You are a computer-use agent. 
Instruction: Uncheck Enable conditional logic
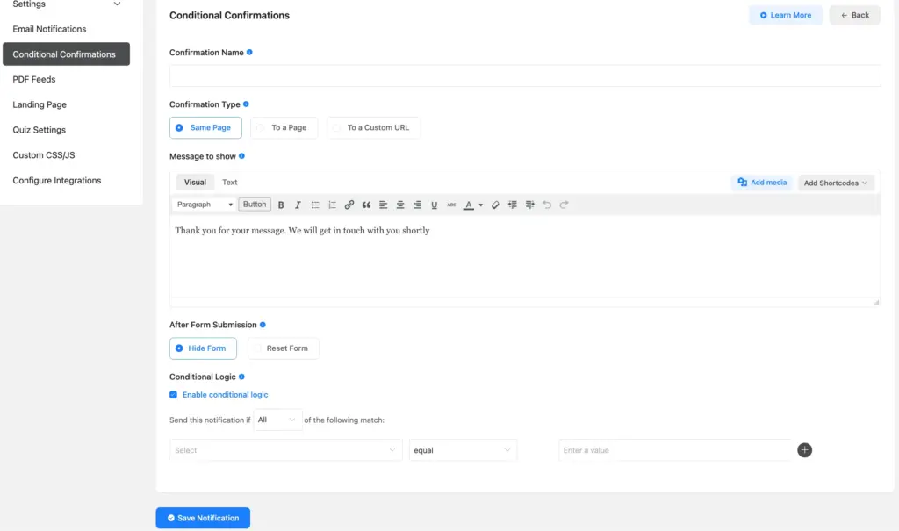pos(174,395)
